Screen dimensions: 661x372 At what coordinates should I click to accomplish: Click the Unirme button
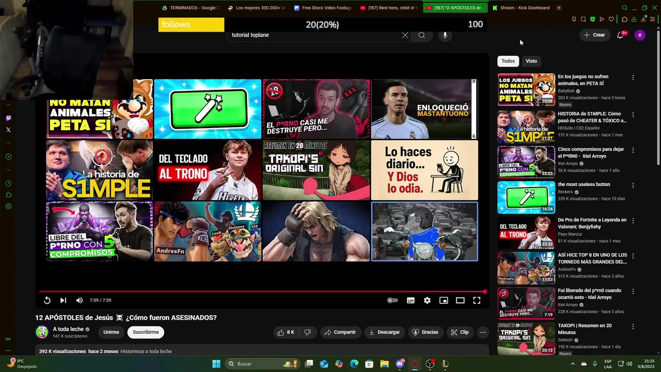(111, 332)
